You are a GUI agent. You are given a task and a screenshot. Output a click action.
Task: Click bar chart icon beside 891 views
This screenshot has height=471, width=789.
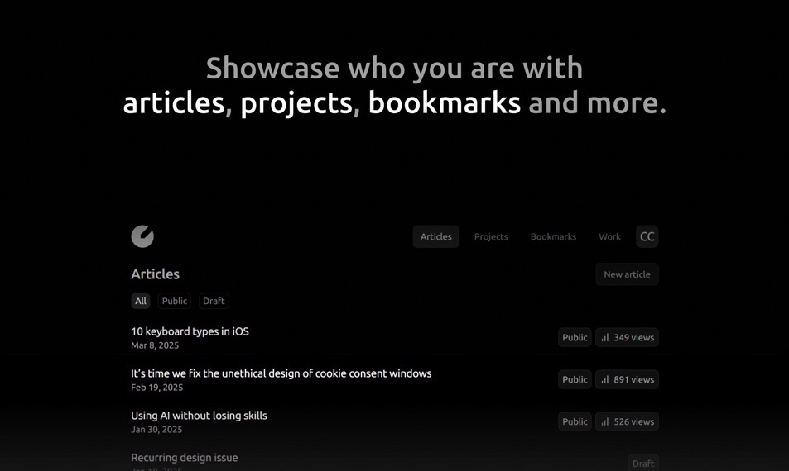click(x=605, y=380)
